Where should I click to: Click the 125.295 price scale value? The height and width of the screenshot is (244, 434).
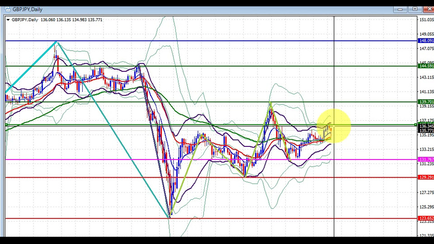426,206
